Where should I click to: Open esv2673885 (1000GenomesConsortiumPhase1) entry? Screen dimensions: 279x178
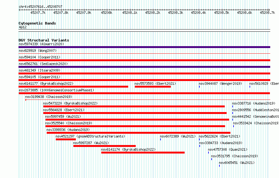[56, 90]
